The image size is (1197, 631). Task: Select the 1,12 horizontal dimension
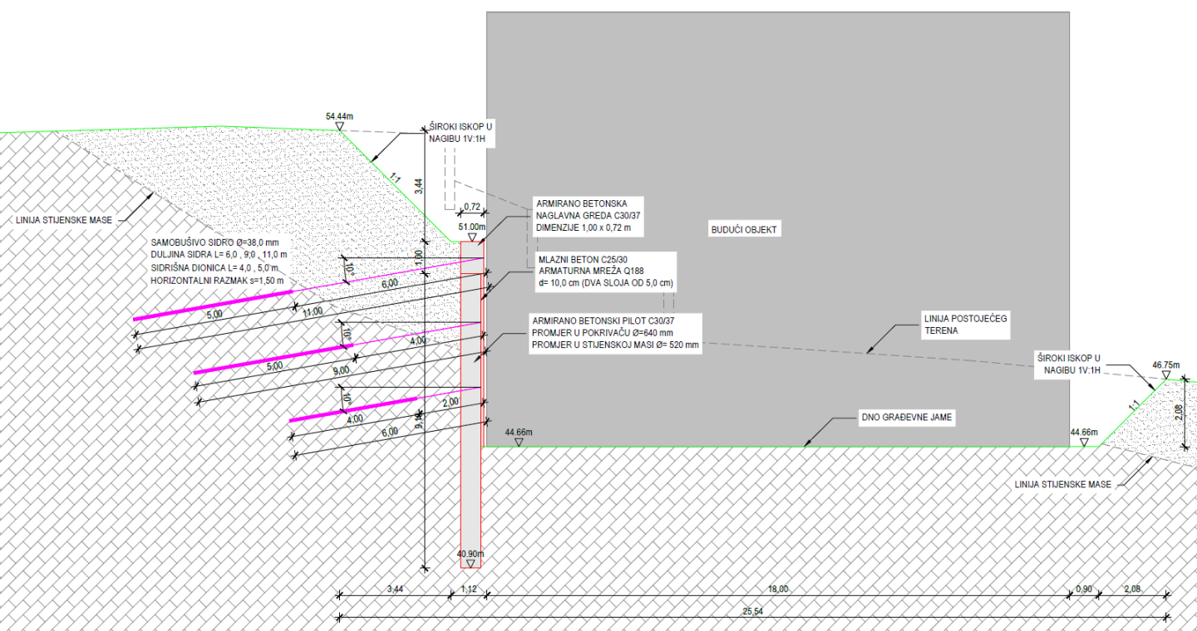(468, 589)
